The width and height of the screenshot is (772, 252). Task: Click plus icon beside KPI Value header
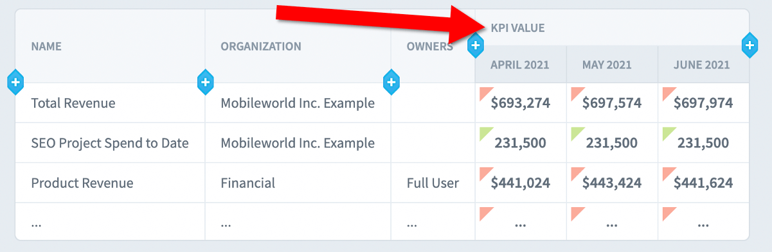tap(476, 46)
